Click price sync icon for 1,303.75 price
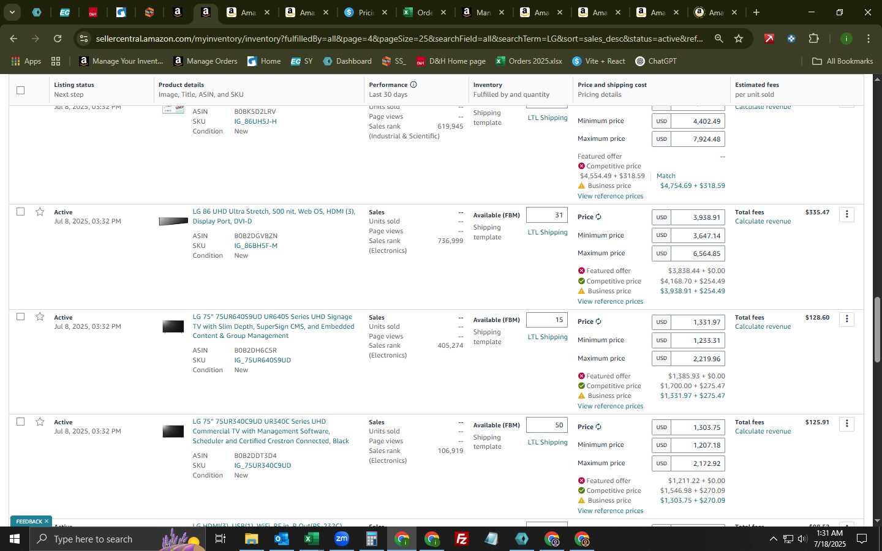Image resolution: width=882 pixels, height=551 pixels. pyautogui.click(x=598, y=427)
